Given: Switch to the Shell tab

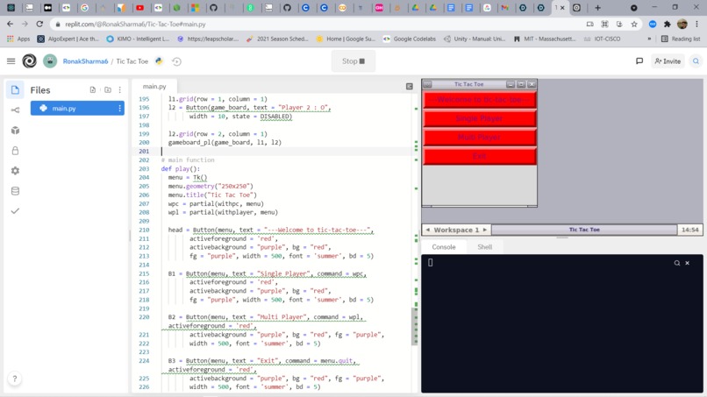Looking at the screenshot, I should click(485, 247).
